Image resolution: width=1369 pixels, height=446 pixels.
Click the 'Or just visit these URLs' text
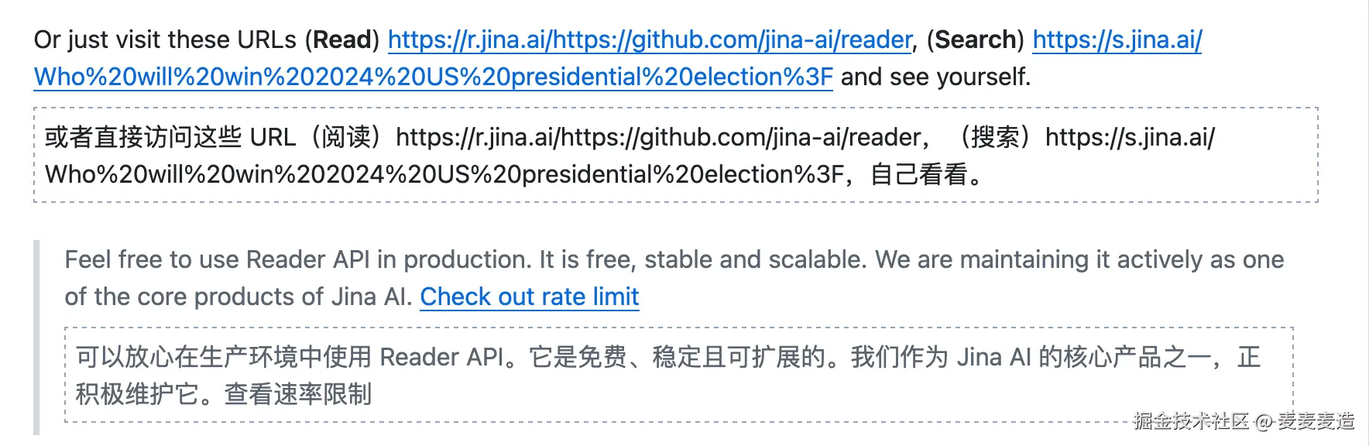[165, 39]
